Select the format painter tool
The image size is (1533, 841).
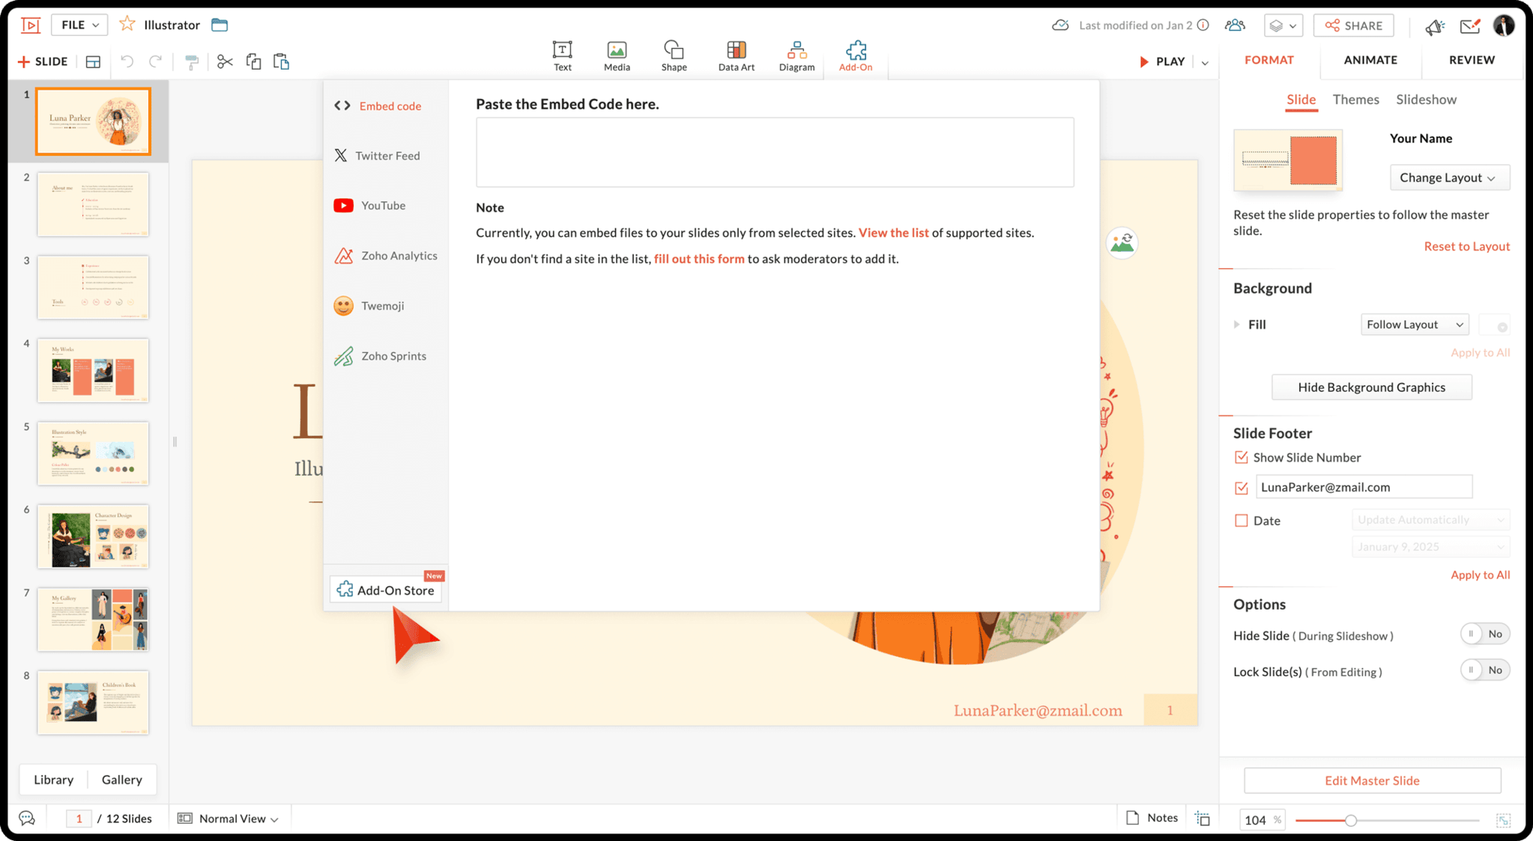[192, 61]
